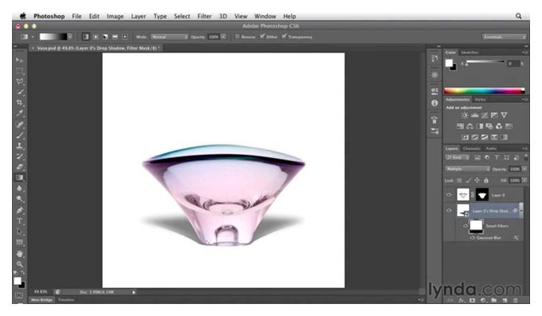Select the Hand tool
This screenshot has height=316, width=542.
20,254
